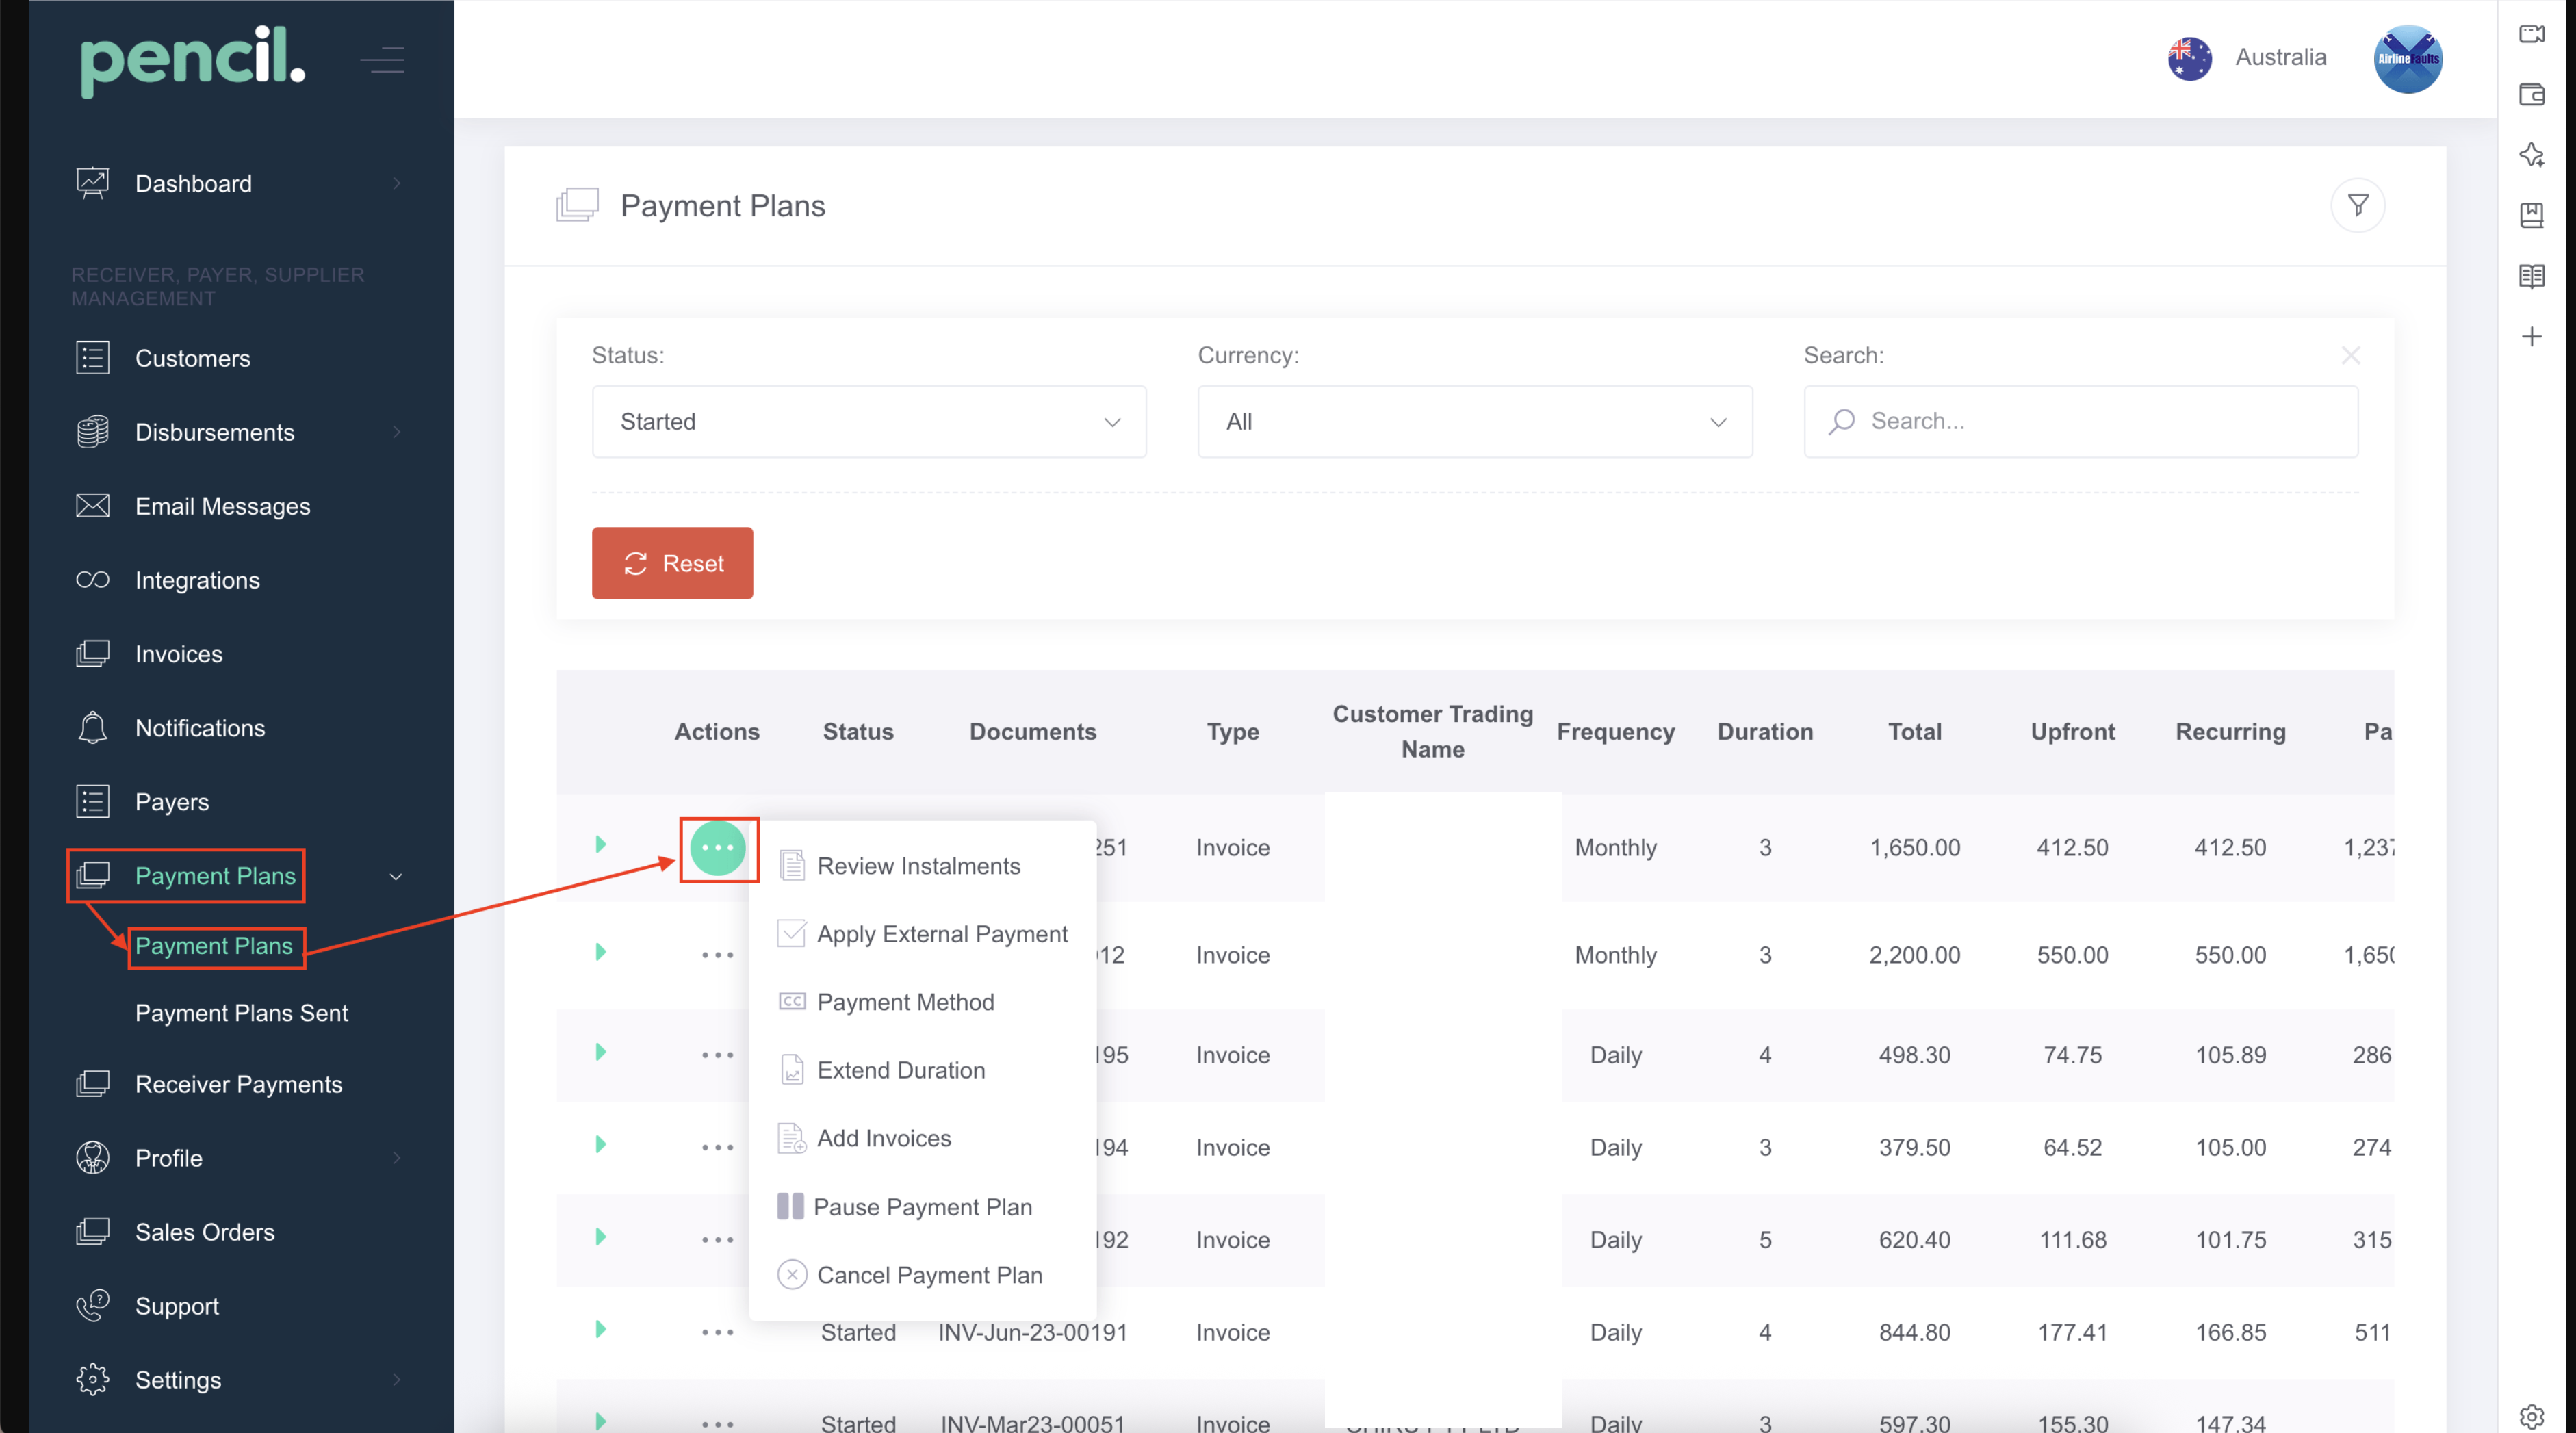Click the Payment Plans page title icon
This screenshot has width=2576, height=1433.
(x=577, y=205)
